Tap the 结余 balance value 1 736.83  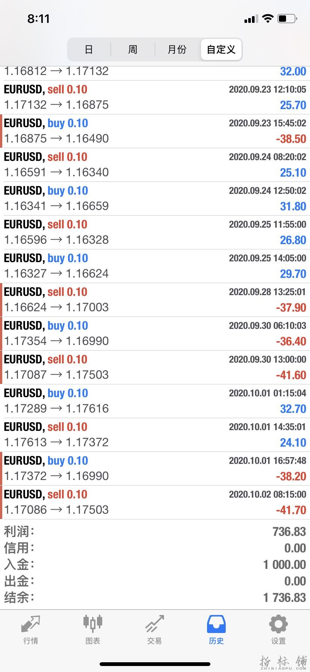coord(285,597)
